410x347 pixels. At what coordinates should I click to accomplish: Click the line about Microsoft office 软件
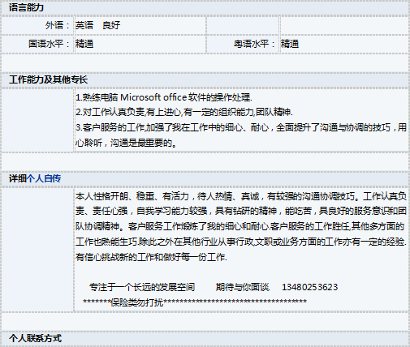(164, 97)
